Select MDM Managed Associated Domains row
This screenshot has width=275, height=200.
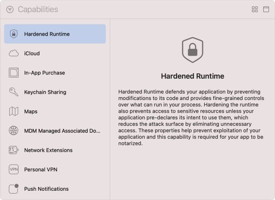pos(55,131)
